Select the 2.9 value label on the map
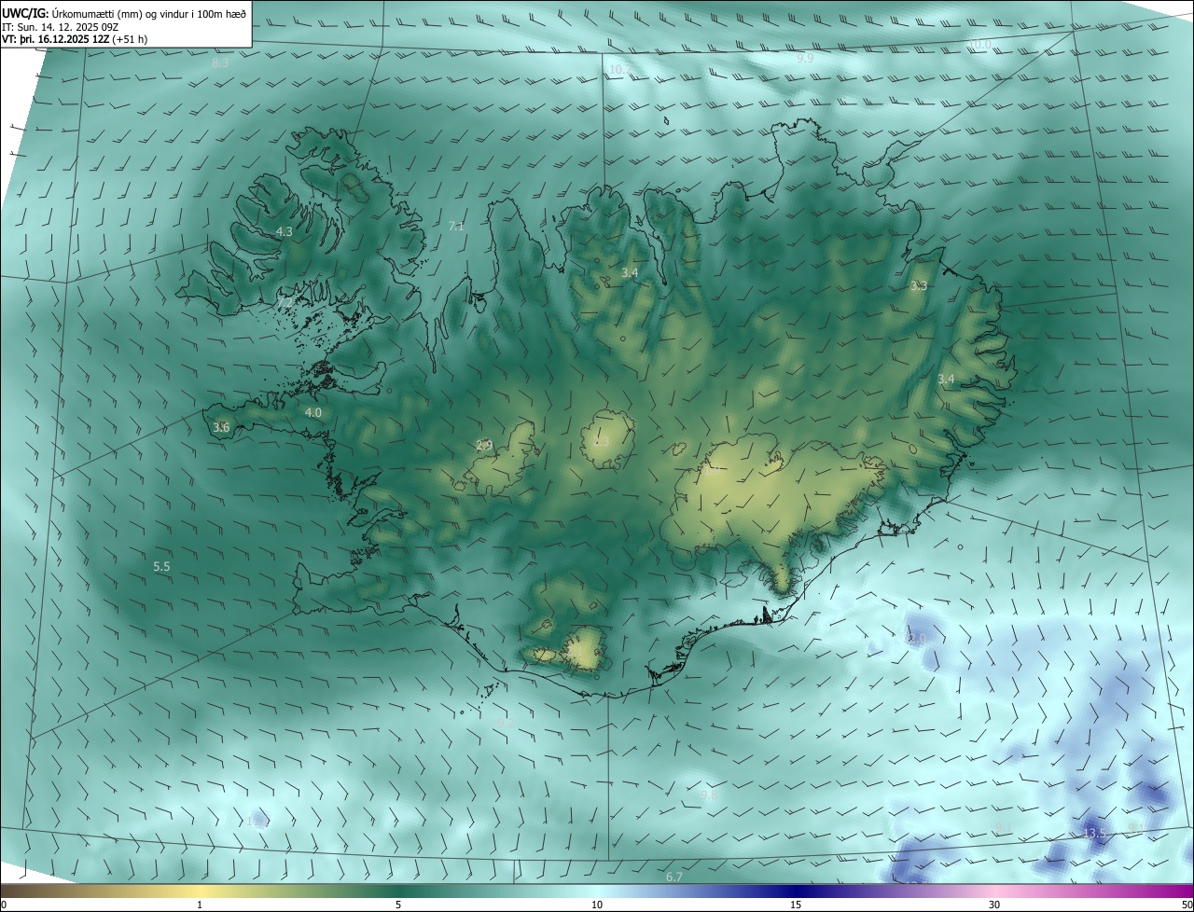 click(484, 445)
